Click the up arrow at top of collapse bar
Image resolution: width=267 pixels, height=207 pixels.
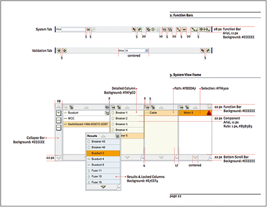59,107
